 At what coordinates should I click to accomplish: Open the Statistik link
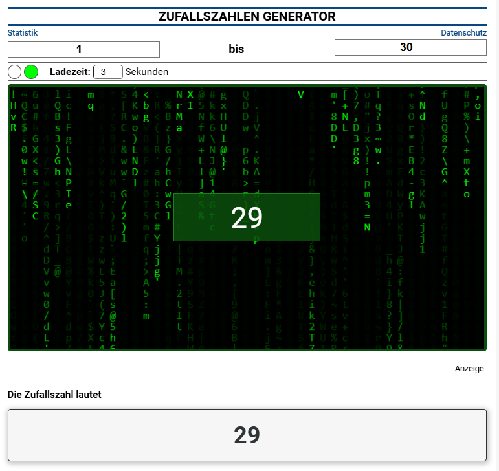coord(23,32)
